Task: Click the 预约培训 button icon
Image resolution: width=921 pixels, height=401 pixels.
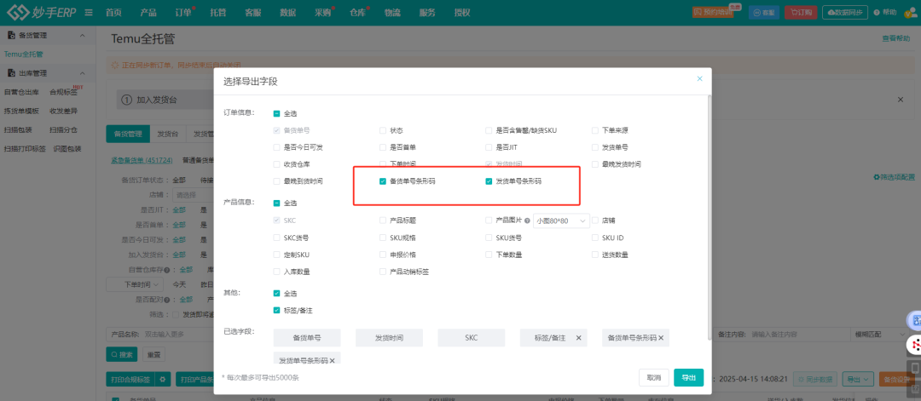Action: (698, 12)
